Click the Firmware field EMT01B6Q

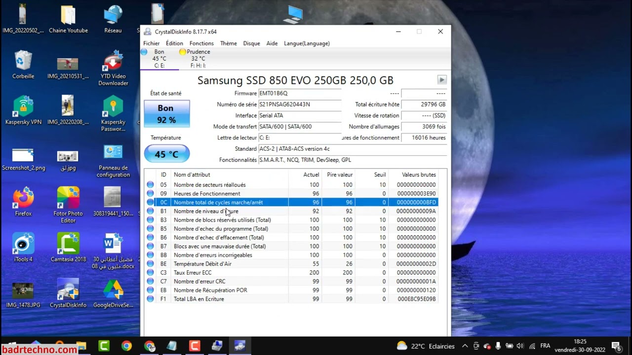300,93
